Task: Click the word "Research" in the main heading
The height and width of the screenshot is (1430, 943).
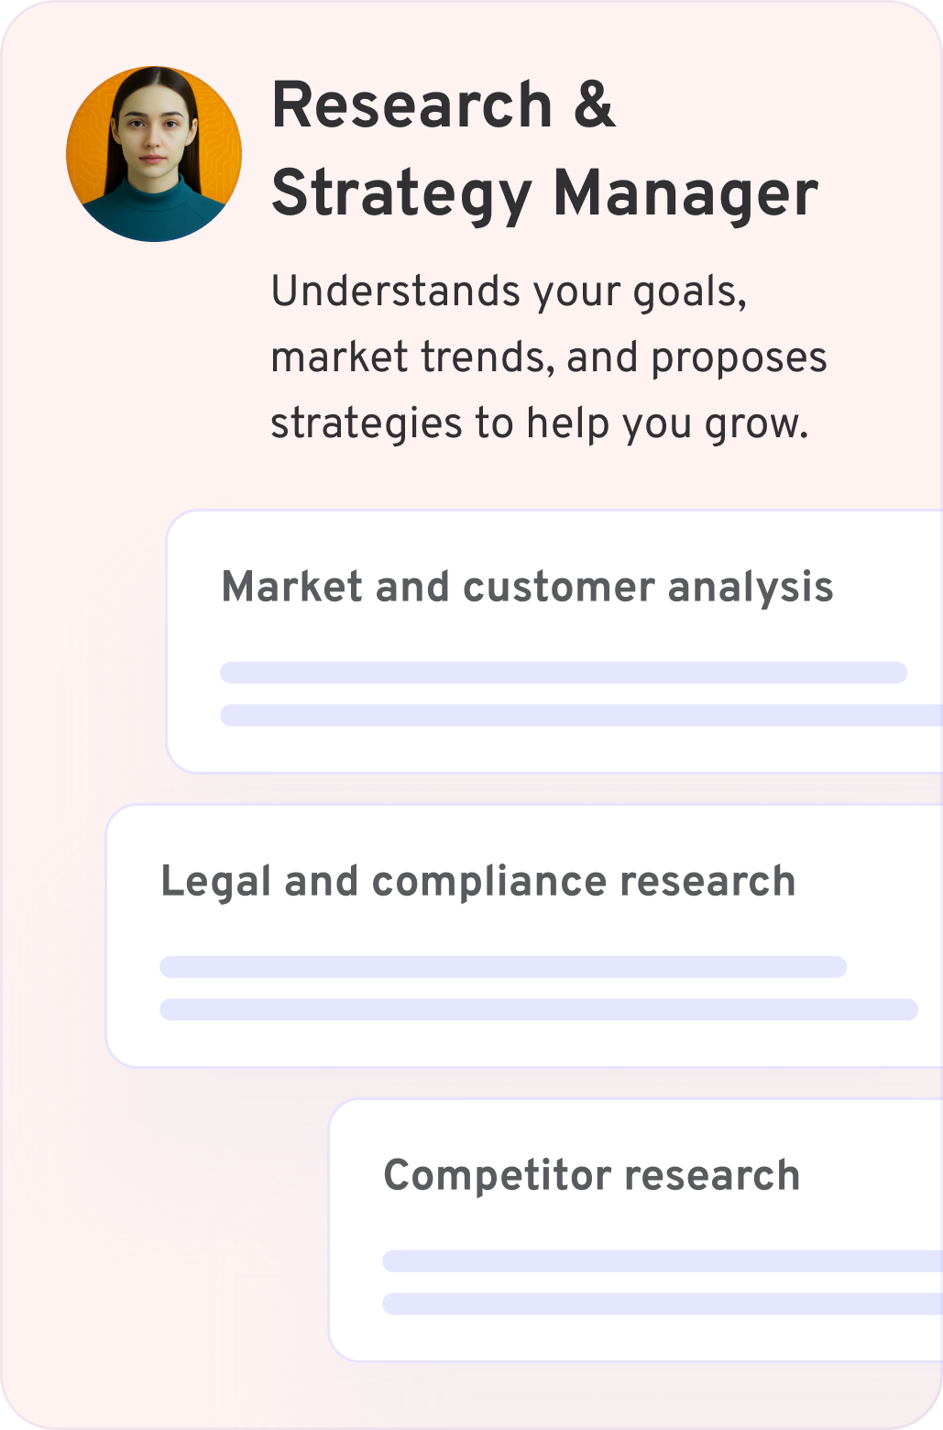Action: (412, 105)
